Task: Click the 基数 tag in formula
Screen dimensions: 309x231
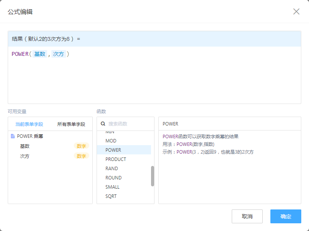Action: point(40,54)
